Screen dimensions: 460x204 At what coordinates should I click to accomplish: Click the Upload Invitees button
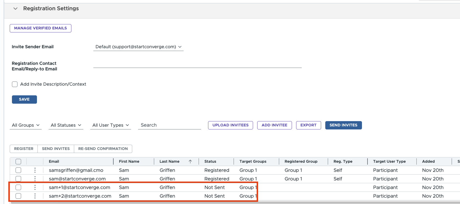[x=231, y=125]
